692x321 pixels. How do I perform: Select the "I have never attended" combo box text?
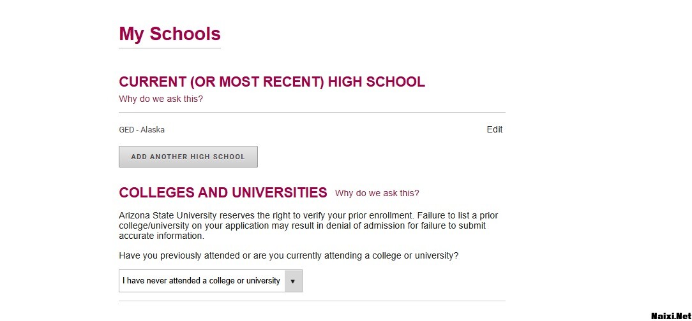[x=201, y=281]
